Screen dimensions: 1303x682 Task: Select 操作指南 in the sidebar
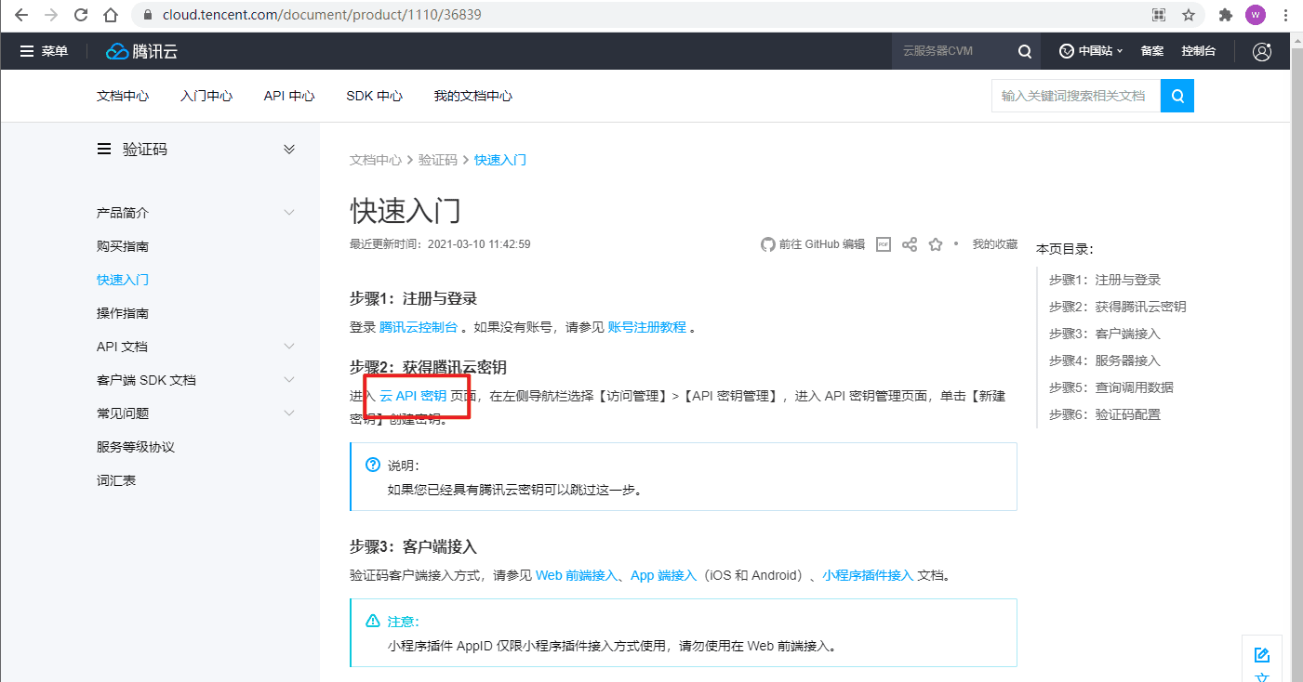coord(123,313)
